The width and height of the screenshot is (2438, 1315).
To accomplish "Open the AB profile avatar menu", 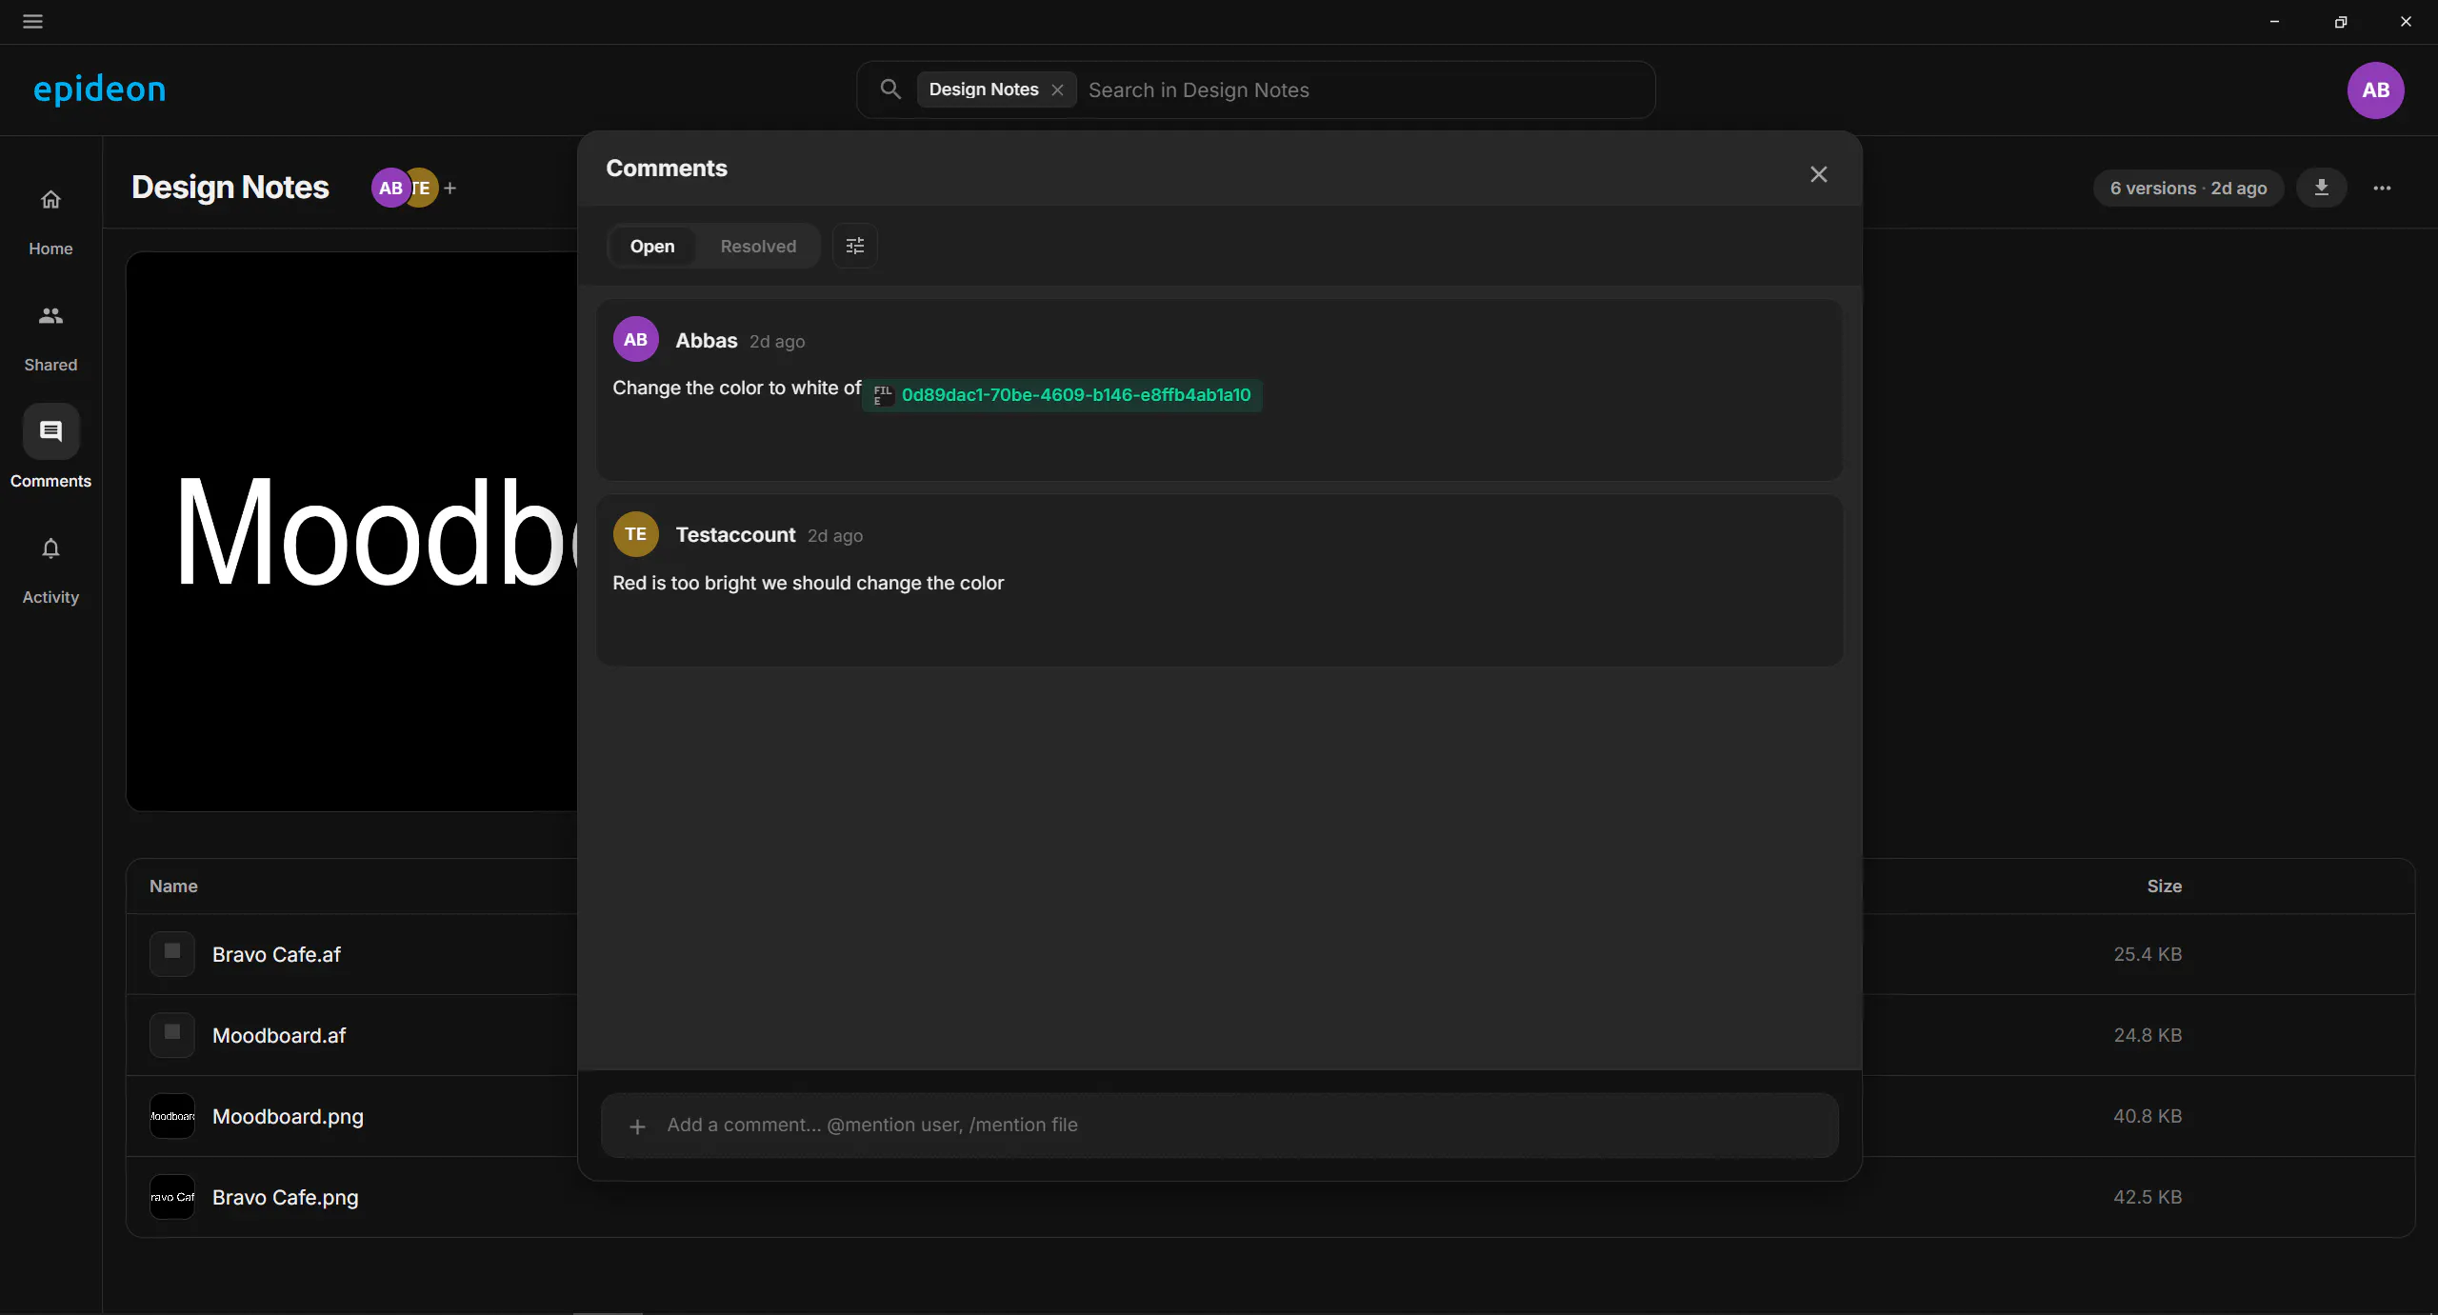I will (x=2375, y=90).
